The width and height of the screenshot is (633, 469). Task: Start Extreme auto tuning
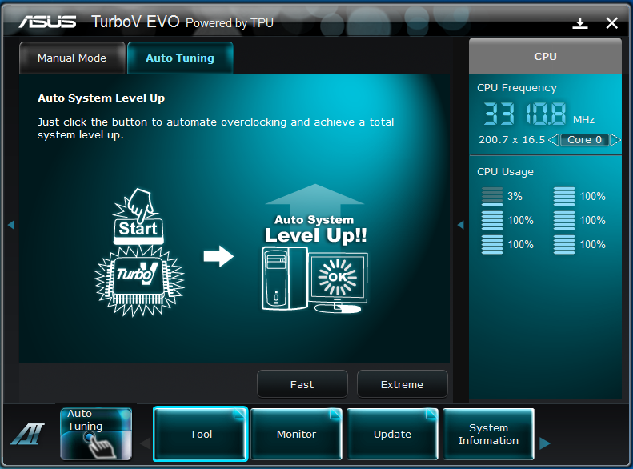402,384
